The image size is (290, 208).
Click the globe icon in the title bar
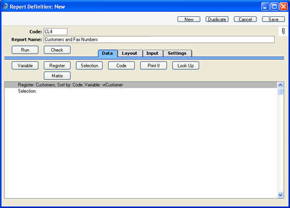tap(6, 6)
